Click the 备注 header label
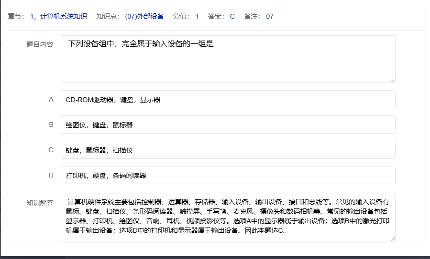 252,16
